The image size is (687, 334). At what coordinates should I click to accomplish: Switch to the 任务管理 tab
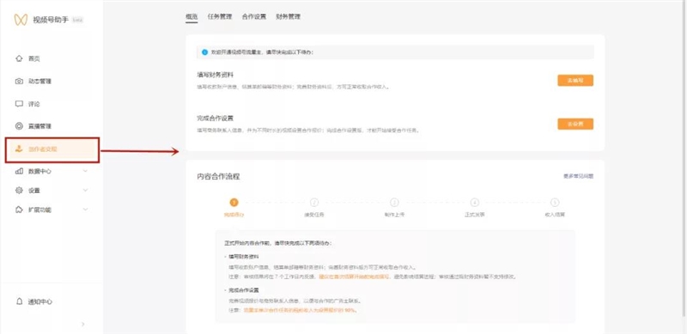click(220, 16)
